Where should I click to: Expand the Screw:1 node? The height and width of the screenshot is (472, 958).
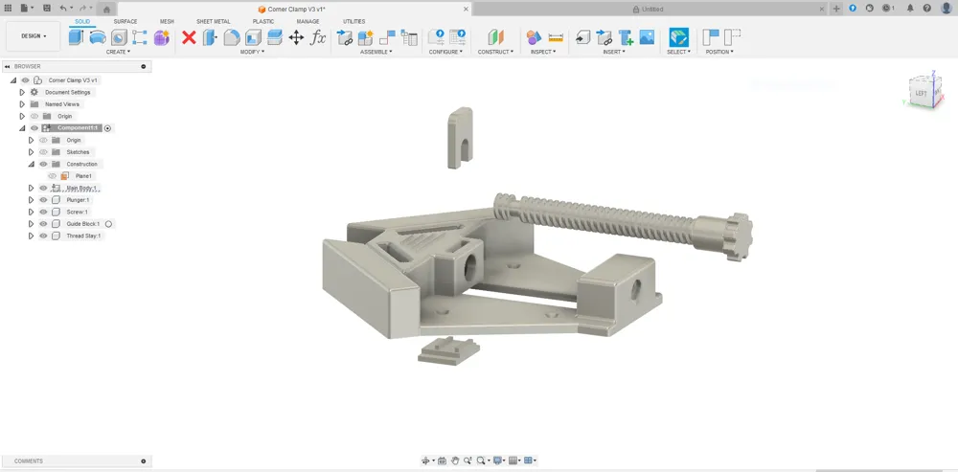[x=31, y=212]
